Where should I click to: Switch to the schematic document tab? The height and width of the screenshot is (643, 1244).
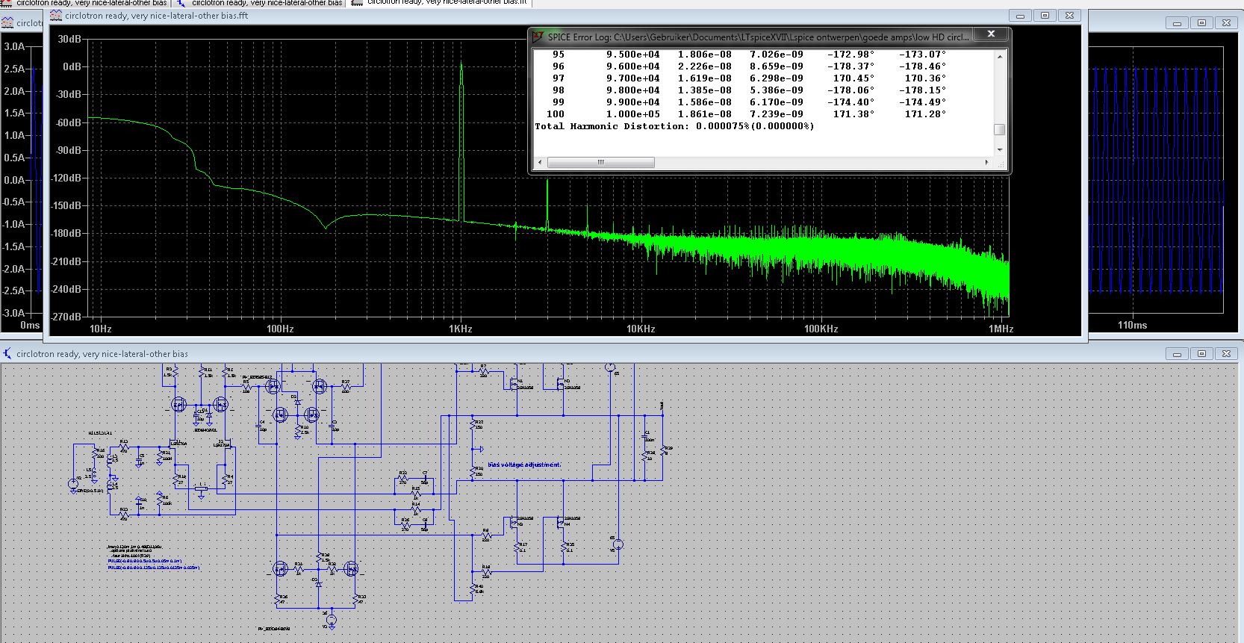(260, 3)
